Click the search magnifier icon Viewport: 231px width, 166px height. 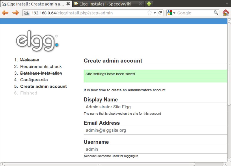(x=216, y=13)
